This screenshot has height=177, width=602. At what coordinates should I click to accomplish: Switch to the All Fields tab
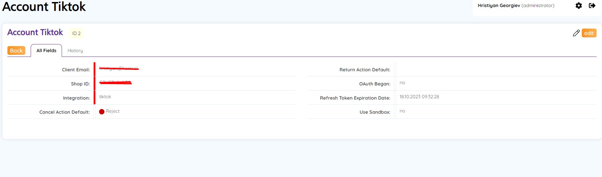(x=46, y=50)
